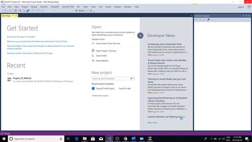Click the TwinCAT HMI Project template icon
Image resolution: width=252 pixels, height=142 pixels.
[x=93, y=88]
